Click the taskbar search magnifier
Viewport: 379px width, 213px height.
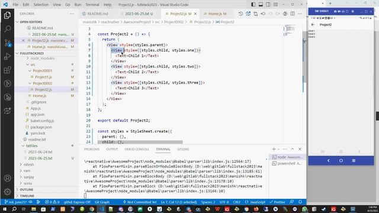(x=14, y=209)
